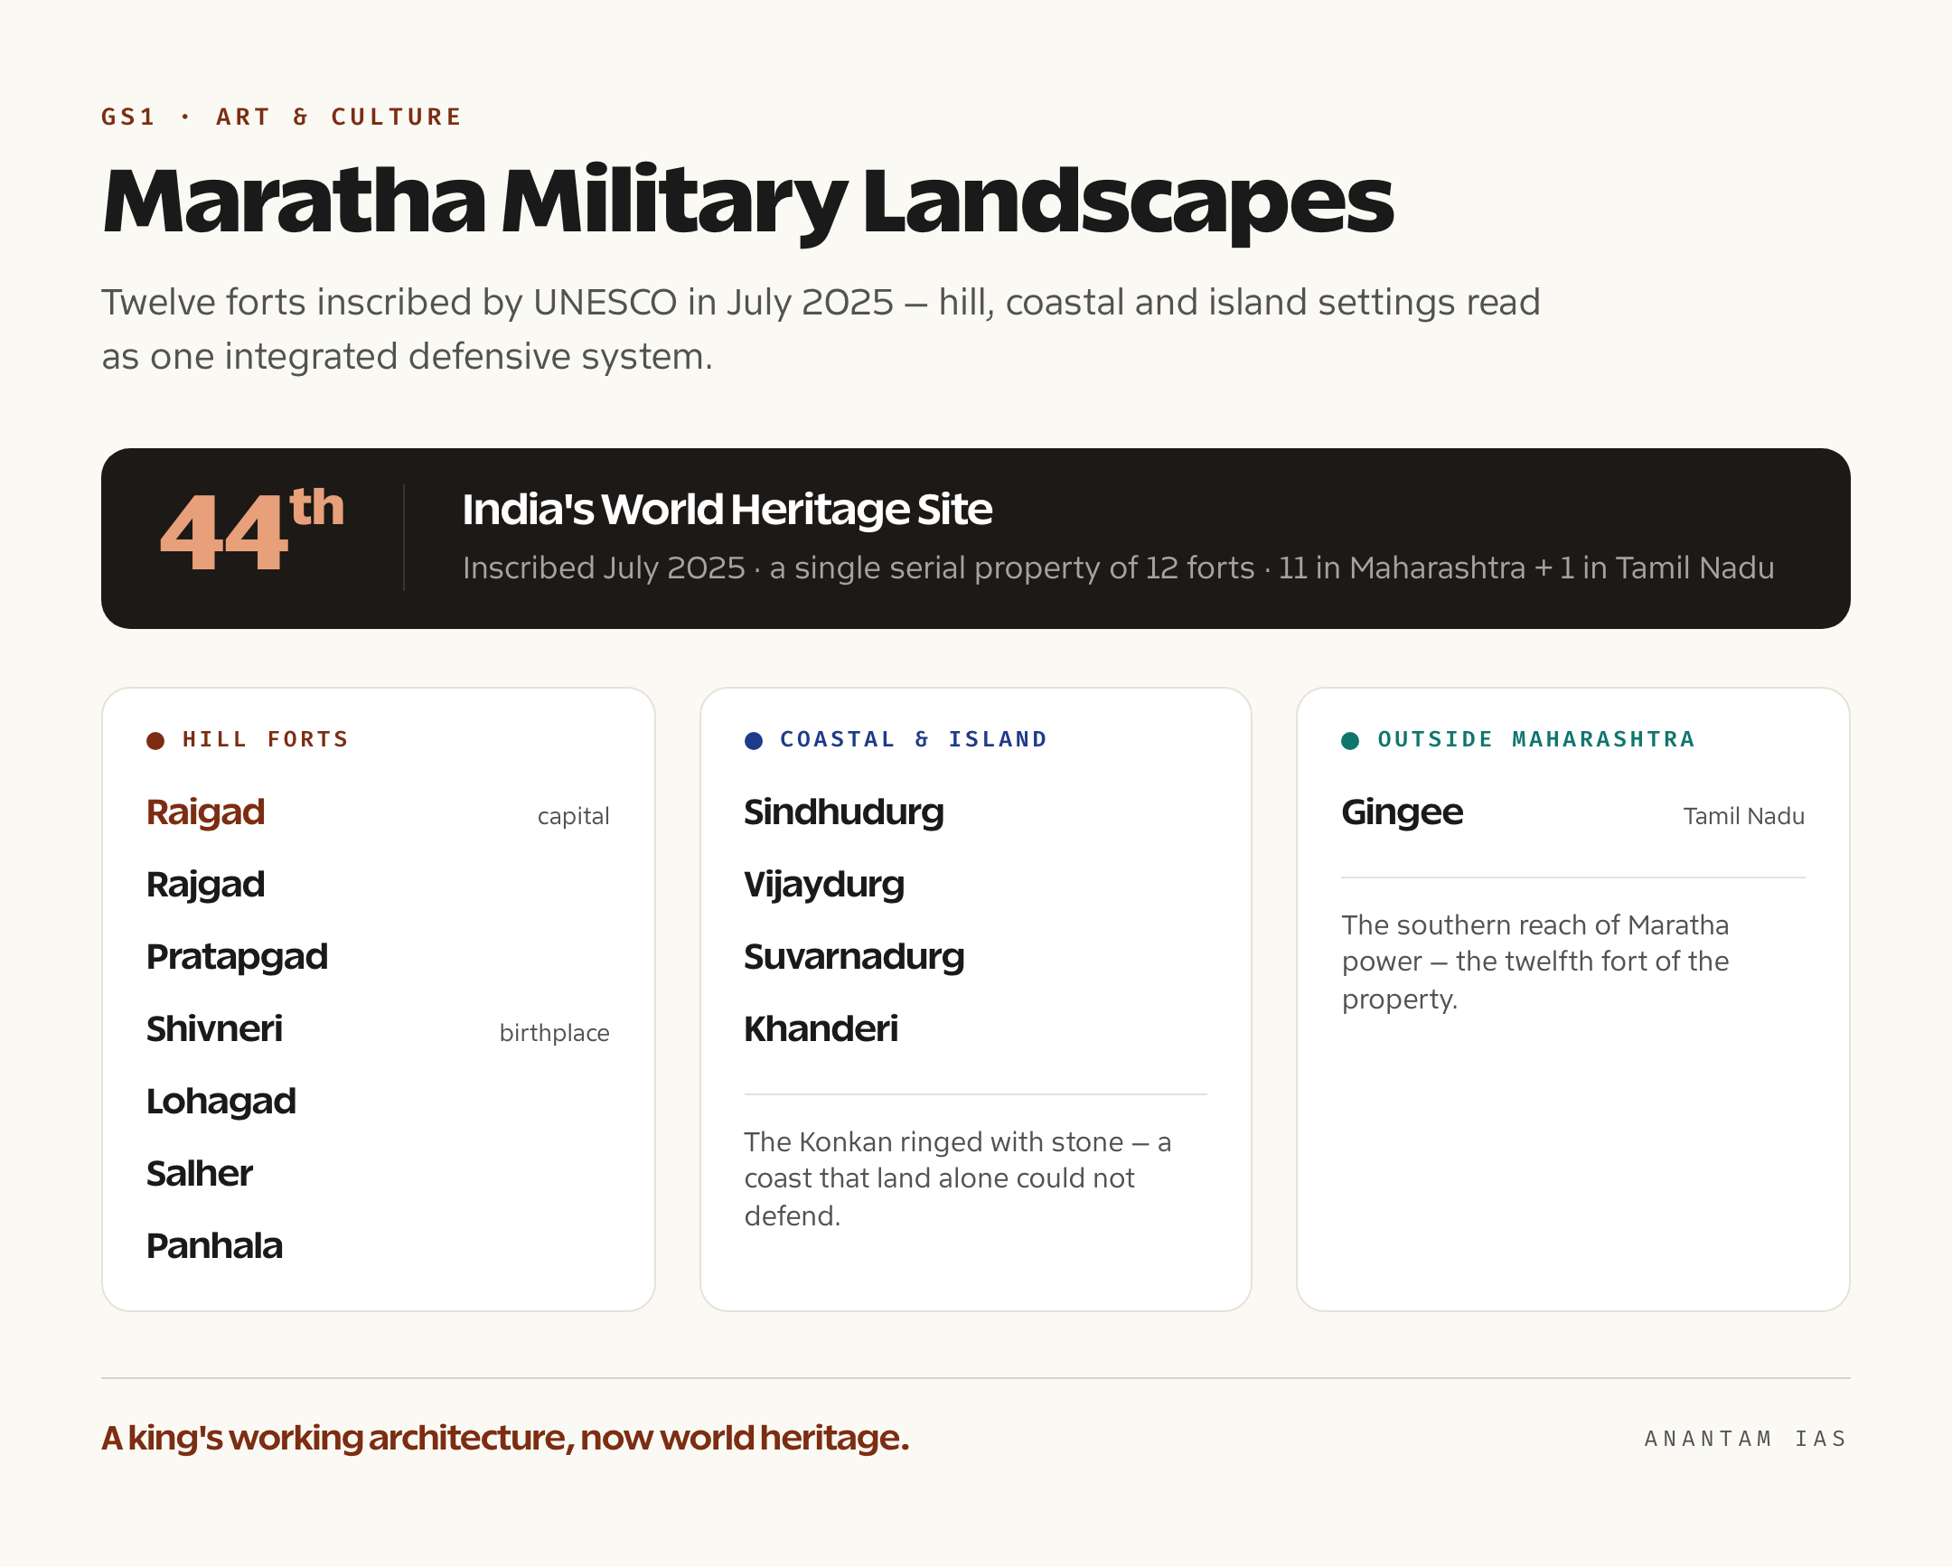
Task: Click the green dot beside Outside Maharashtra
Action: click(x=1350, y=740)
